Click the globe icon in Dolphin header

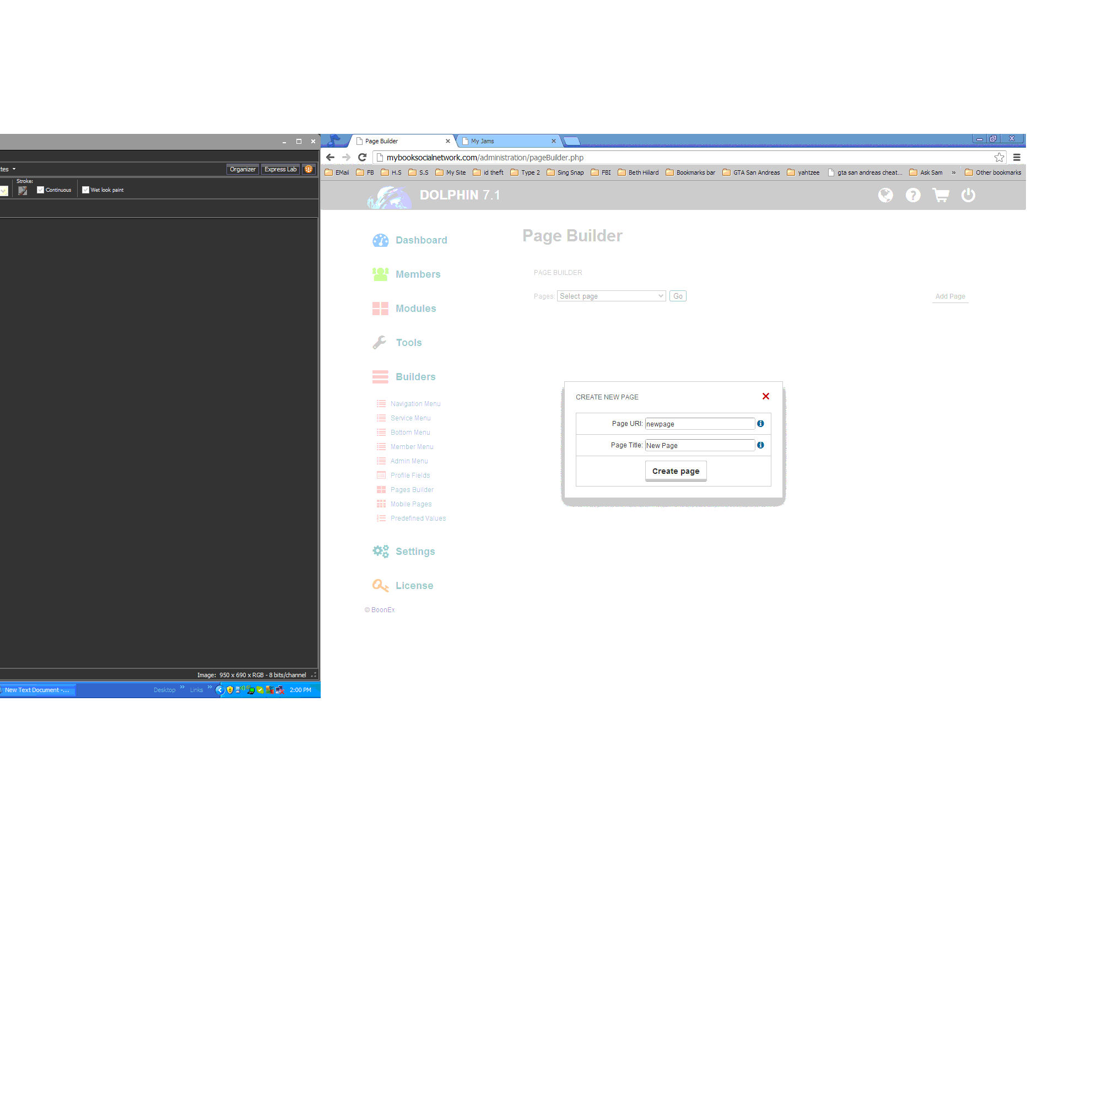[x=885, y=196]
